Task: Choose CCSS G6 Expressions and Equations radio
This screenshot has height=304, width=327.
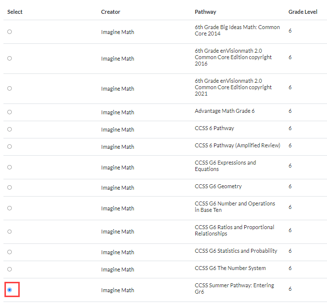Action: click(x=10, y=167)
